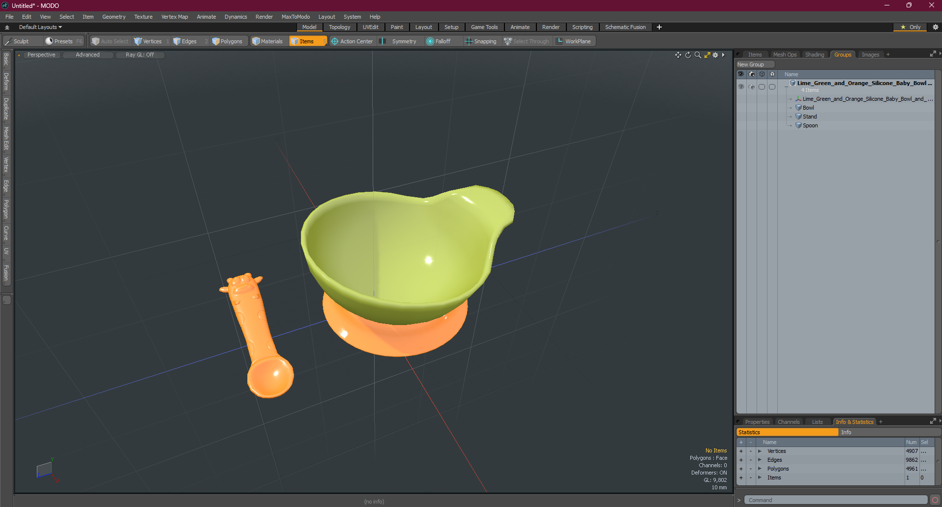Click minus in the Polygons statistics row
The height and width of the screenshot is (507, 942).
[751, 469]
